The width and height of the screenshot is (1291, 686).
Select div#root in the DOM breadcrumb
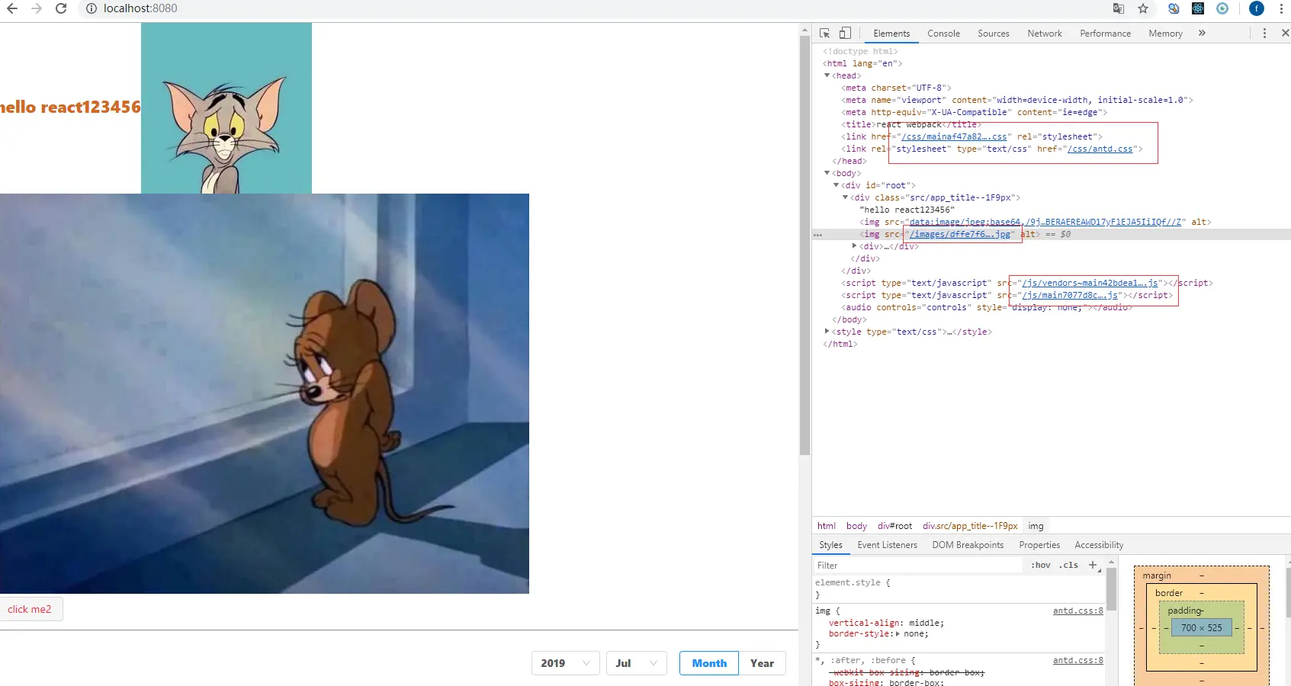coord(894,526)
